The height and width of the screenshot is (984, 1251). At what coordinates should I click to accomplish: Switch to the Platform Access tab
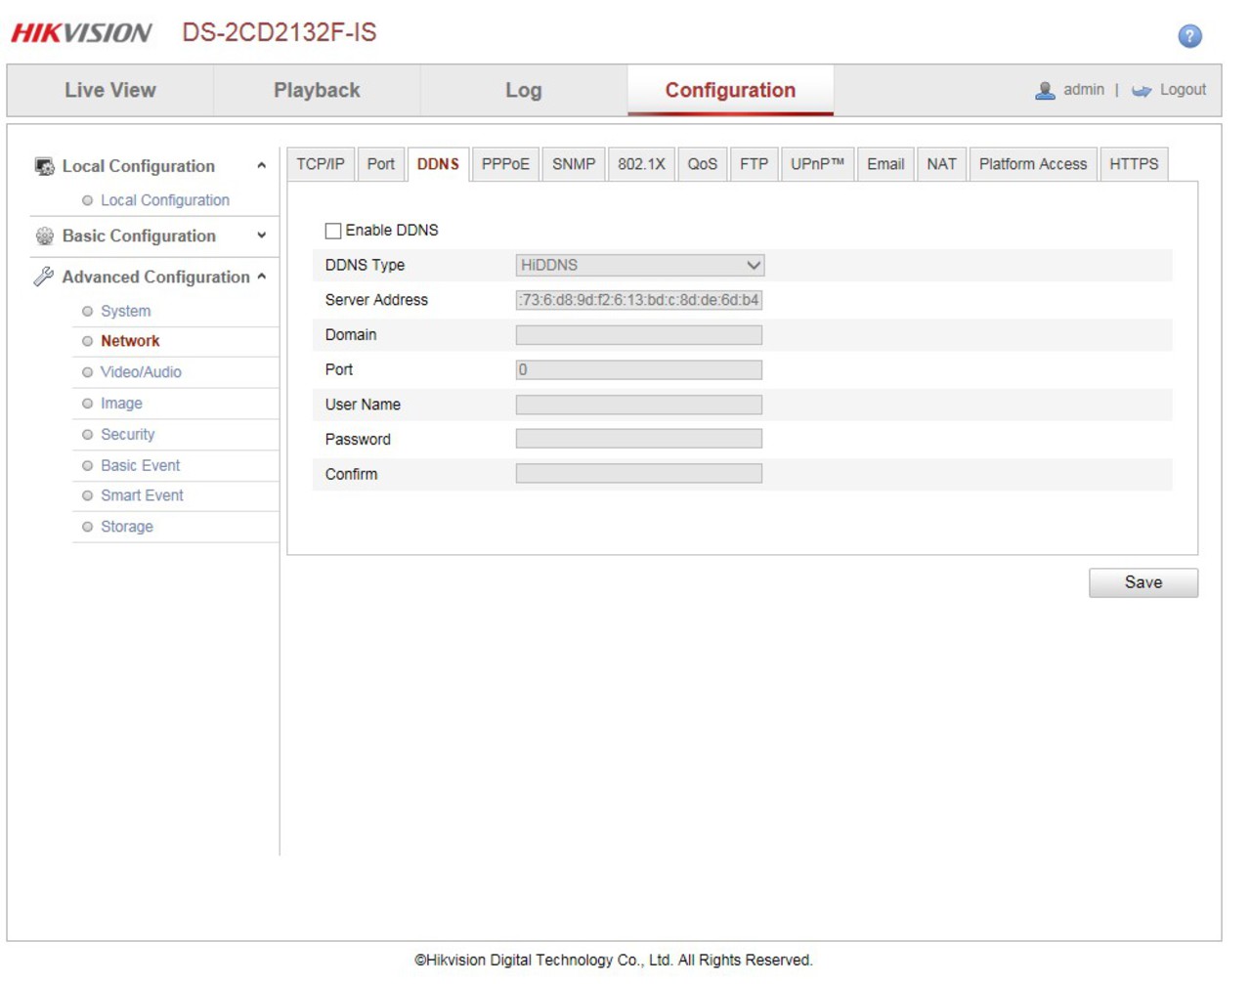(x=1032, y=164)
